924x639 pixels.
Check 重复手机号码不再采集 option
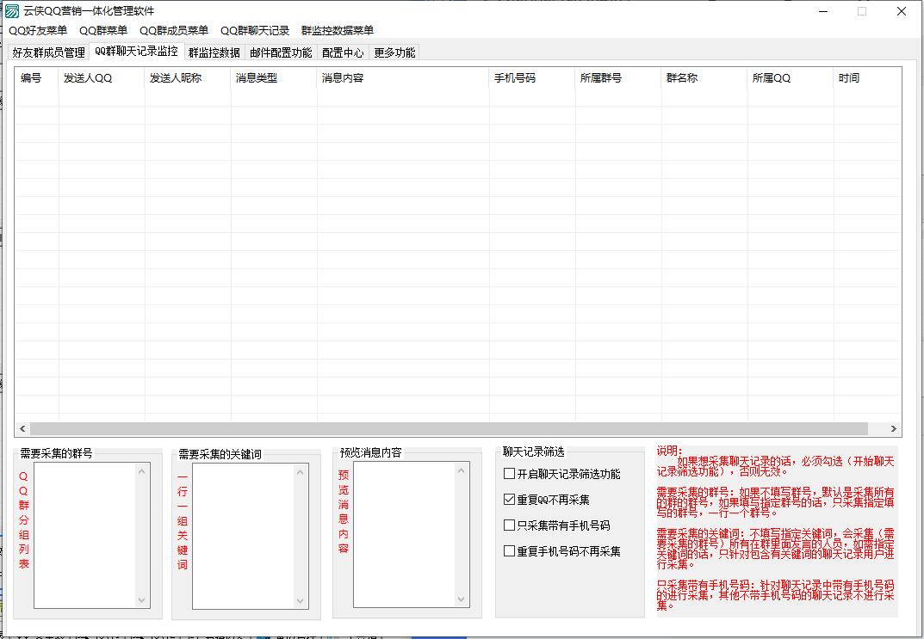pyautogui.click(x=562, y=551)
